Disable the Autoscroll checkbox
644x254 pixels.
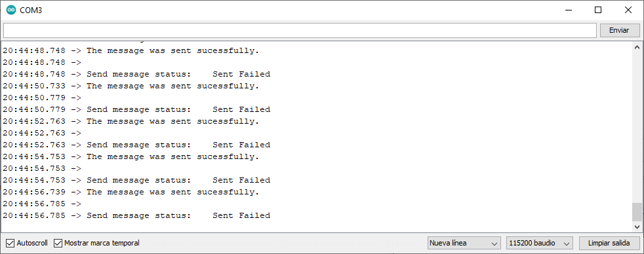pos(10,244)
